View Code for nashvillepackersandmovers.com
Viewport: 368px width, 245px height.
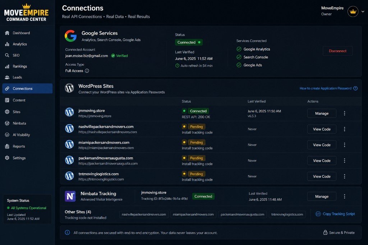tap(322, 129)
